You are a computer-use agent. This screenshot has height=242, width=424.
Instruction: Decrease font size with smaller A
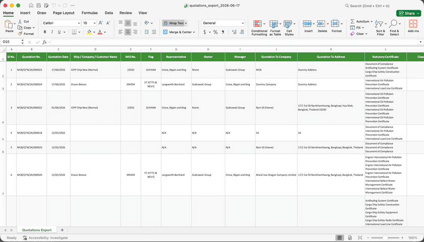tap(108, 23)
